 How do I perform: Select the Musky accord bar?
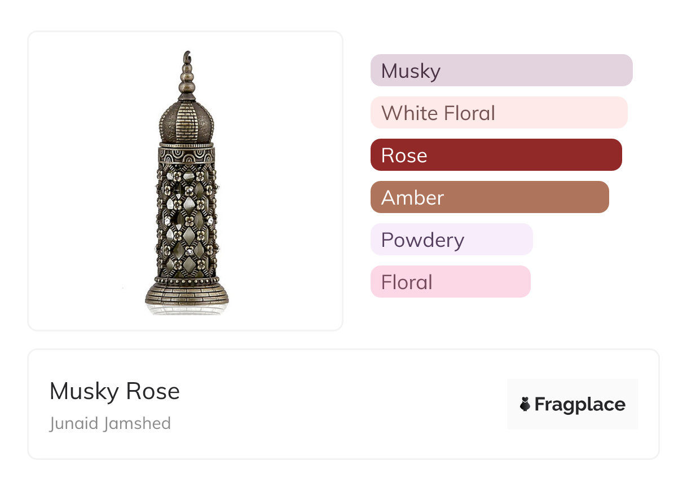[x=501, y=70]
